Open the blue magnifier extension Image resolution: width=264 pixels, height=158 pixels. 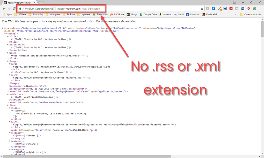tap(243, 9)
